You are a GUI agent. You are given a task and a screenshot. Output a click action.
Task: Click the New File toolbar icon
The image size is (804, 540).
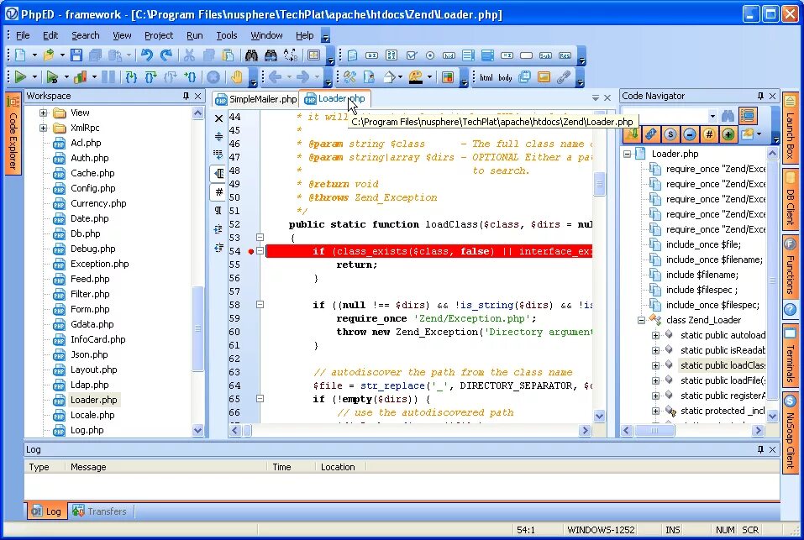coord(20,55)
